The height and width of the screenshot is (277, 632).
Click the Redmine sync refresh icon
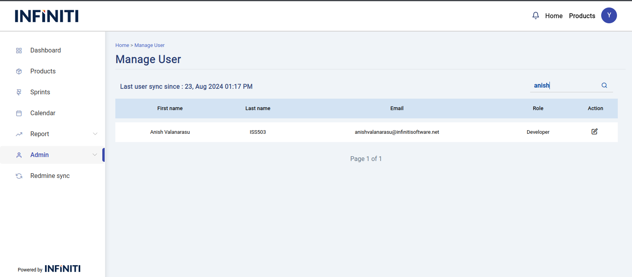[19, 176]
